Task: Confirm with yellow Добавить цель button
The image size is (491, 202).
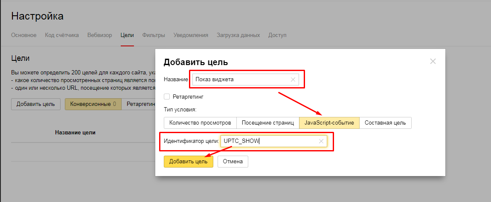Action: click(x=188, y=162)
